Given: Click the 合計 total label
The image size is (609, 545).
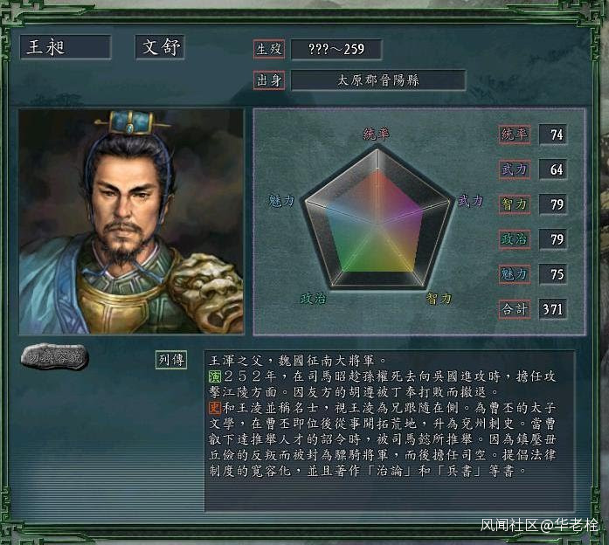Looking at the screenshot, I should tap(515, 309).
